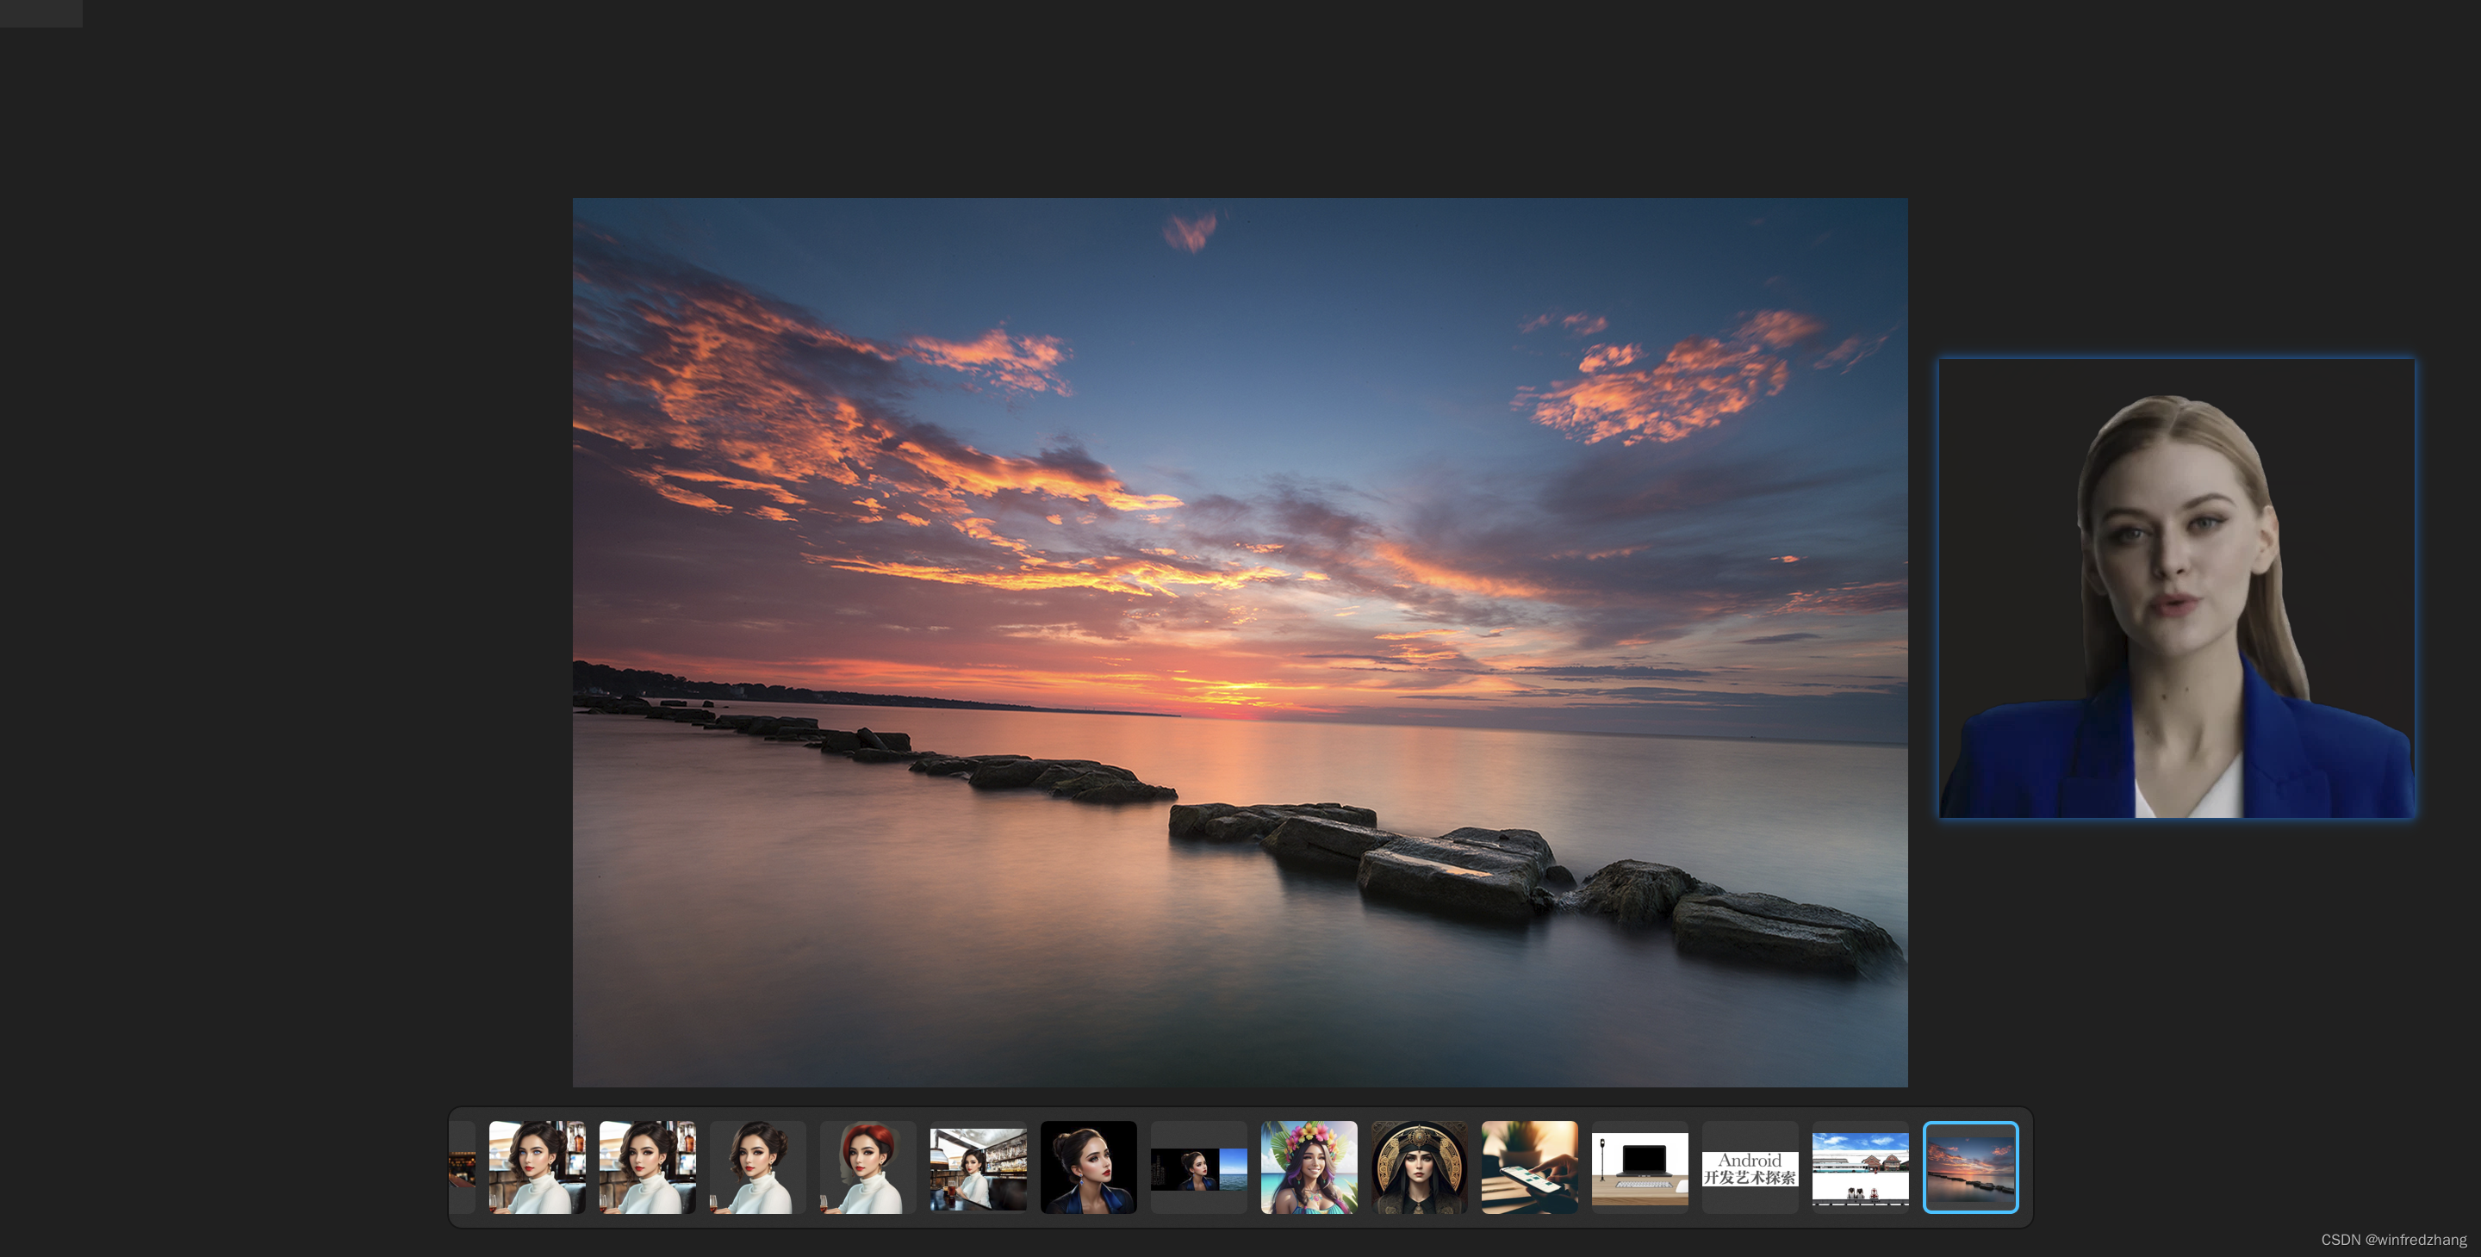Select the first woman-at-bar white turtleneck thumbnail
Viewport: 2481px width, 1257px height.
[537, 1167]
